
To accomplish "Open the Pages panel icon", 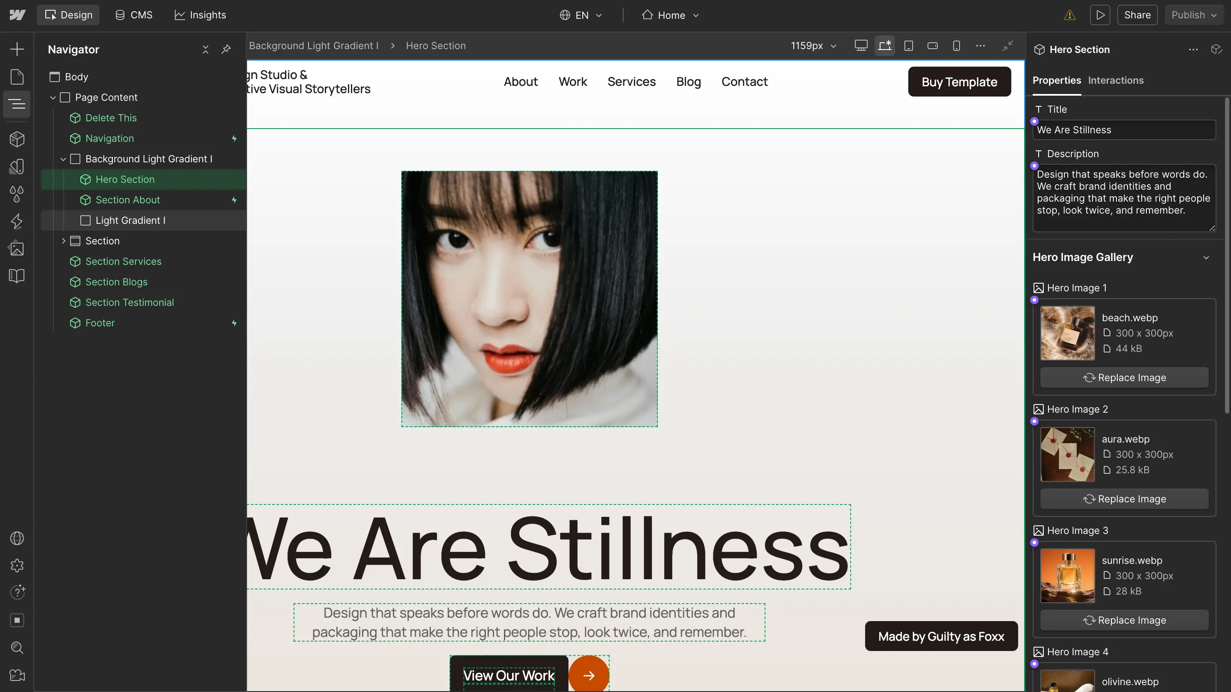I will coord(17,76).
